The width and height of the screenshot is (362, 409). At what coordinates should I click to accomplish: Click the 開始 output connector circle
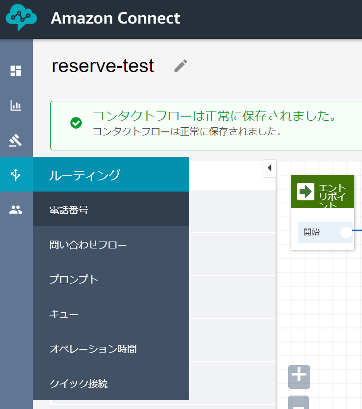(x=346, y=232)
